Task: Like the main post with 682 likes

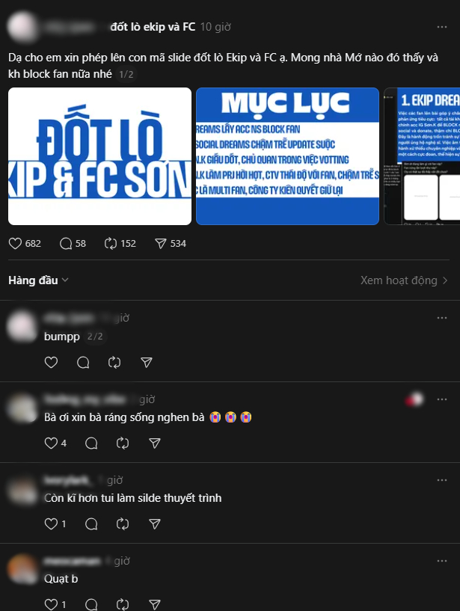Action: tap(15, 244)
